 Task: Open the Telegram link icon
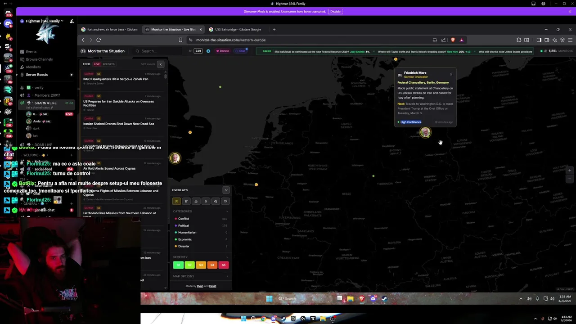point(208,51)
